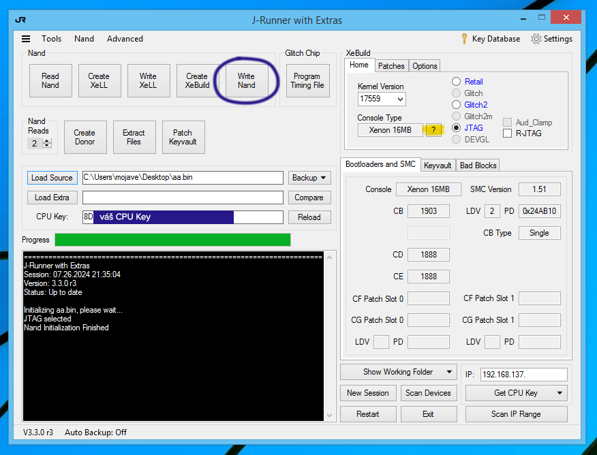This screenshot has height=455, width=597.
Task: Click the Compare button
Action: [x=309, y=198]
